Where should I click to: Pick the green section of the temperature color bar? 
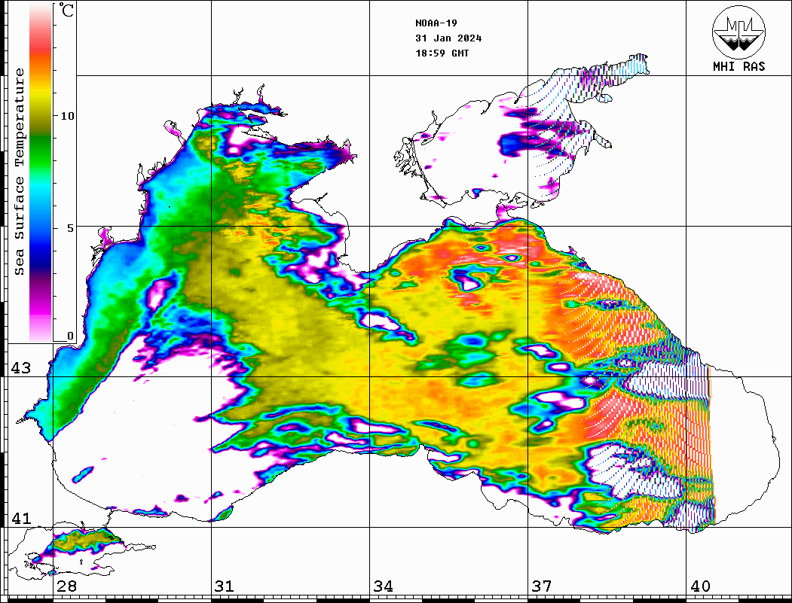tap(41, 151)
